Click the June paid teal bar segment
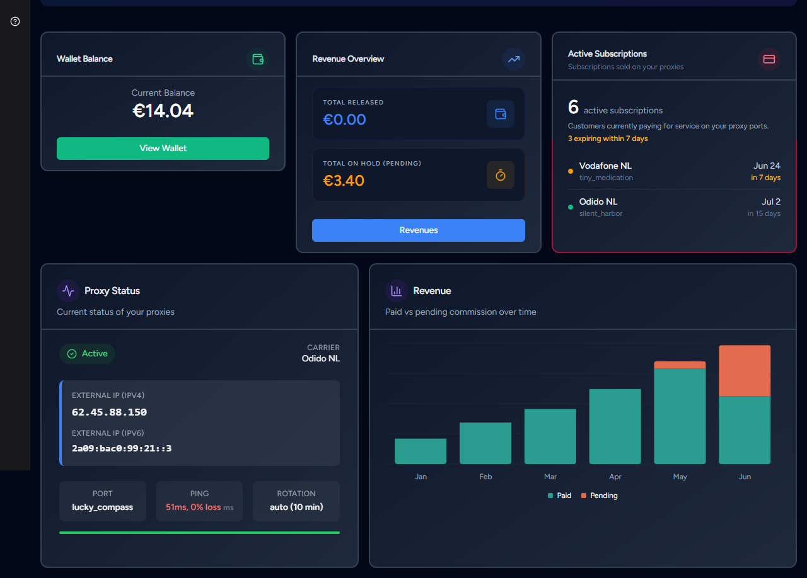This screenshot has width=807, height=578. tap(745, 430)
